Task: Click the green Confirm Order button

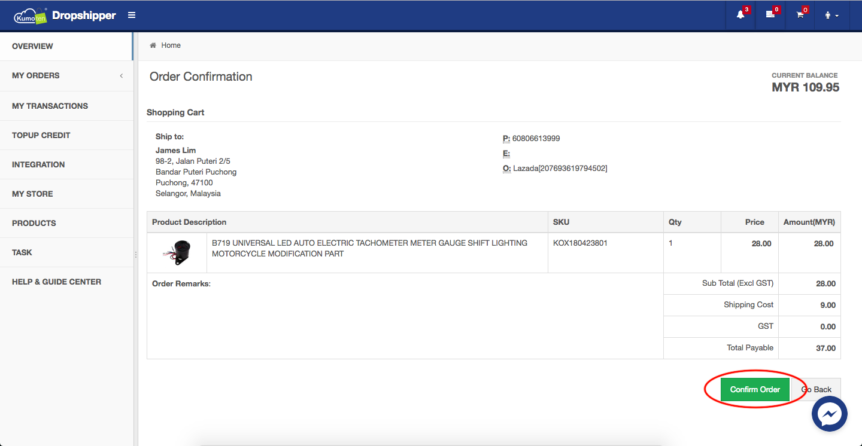Action: [x=754, y=389]
